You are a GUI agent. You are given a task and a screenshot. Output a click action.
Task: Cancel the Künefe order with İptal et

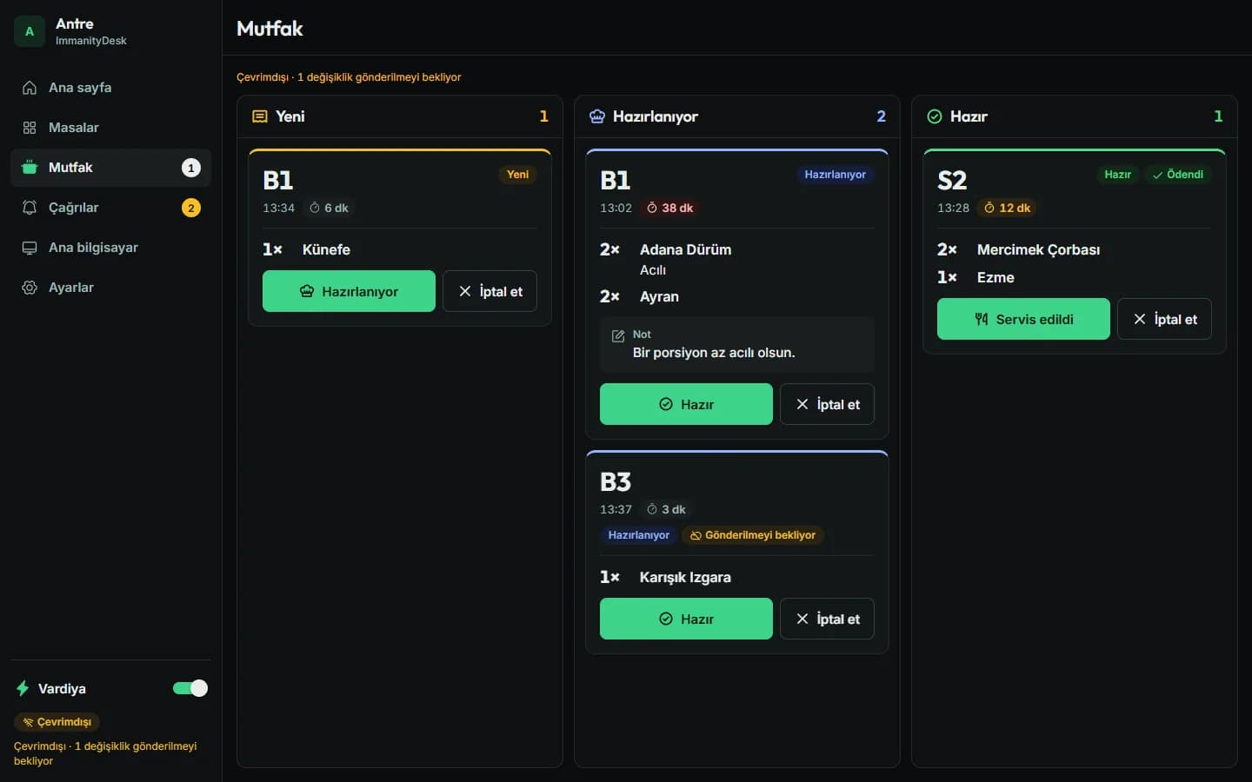pyautogui.click(x=489, y=291)
